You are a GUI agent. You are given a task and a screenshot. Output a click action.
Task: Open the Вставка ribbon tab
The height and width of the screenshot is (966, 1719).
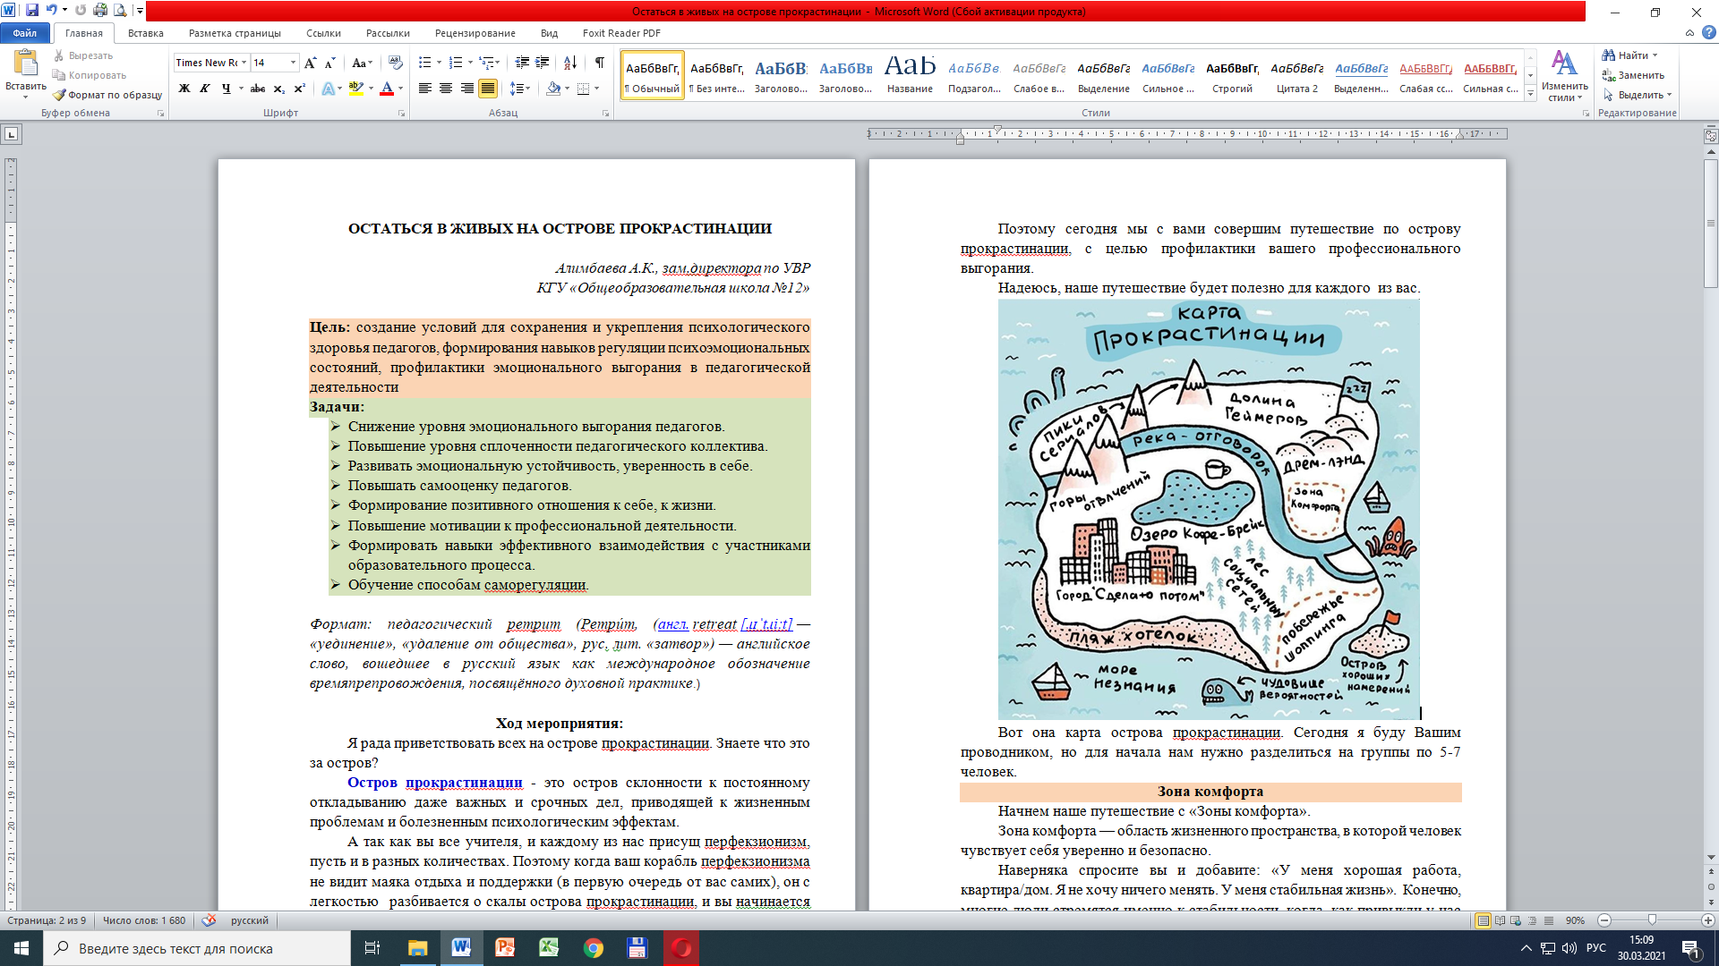pos(145,33)
